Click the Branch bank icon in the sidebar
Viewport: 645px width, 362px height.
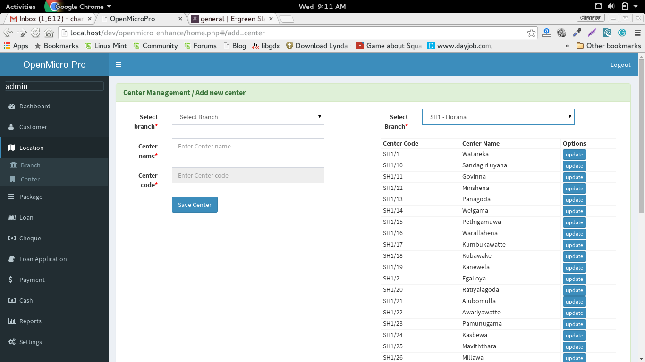(x=13, y=165)
